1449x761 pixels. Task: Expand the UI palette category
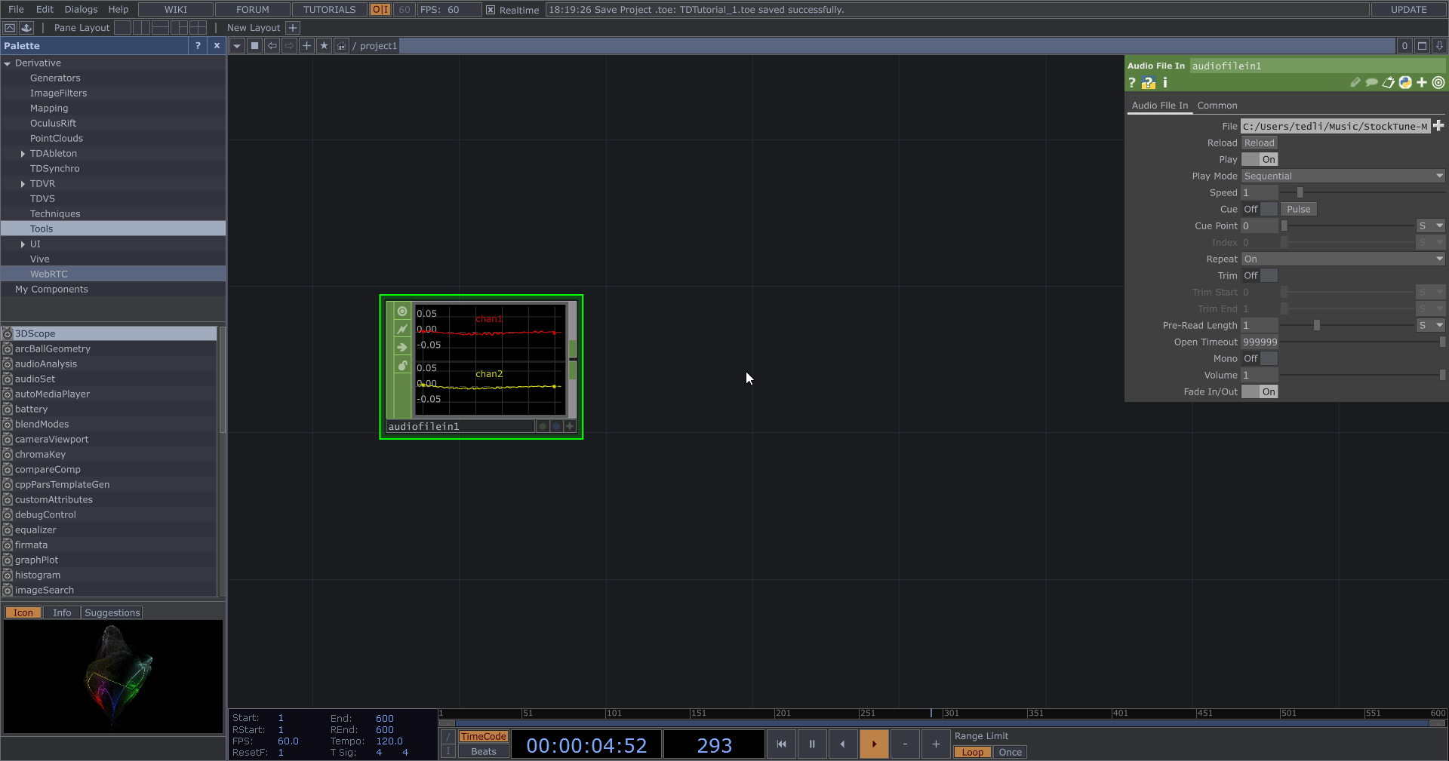tap(23, 244)
